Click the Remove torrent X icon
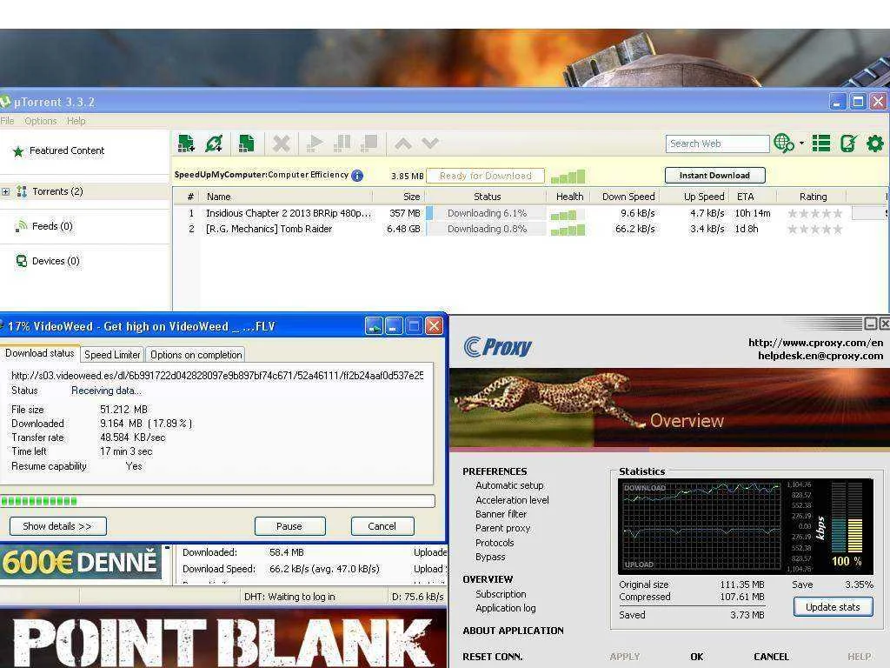890x668 pixels. (x=281, y=144)
